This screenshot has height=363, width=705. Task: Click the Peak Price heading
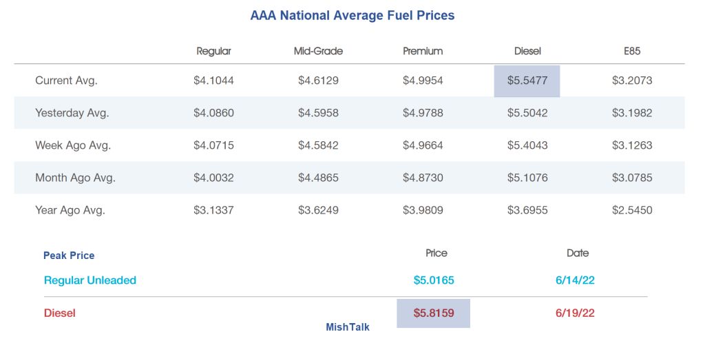(69, 256)
